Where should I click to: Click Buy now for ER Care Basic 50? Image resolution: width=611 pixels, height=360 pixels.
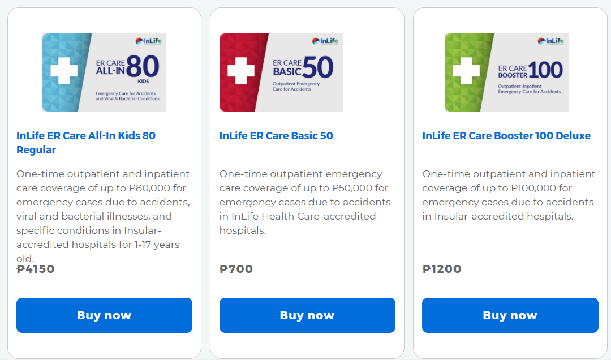[x=307, y=315]
